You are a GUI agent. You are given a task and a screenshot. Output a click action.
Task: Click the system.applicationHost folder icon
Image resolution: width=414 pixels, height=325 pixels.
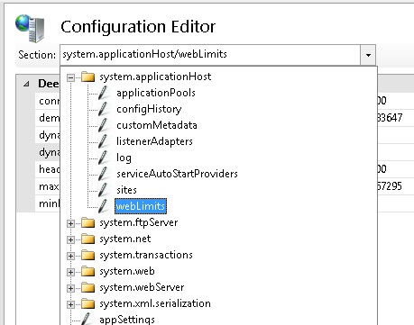pos(88,77)
